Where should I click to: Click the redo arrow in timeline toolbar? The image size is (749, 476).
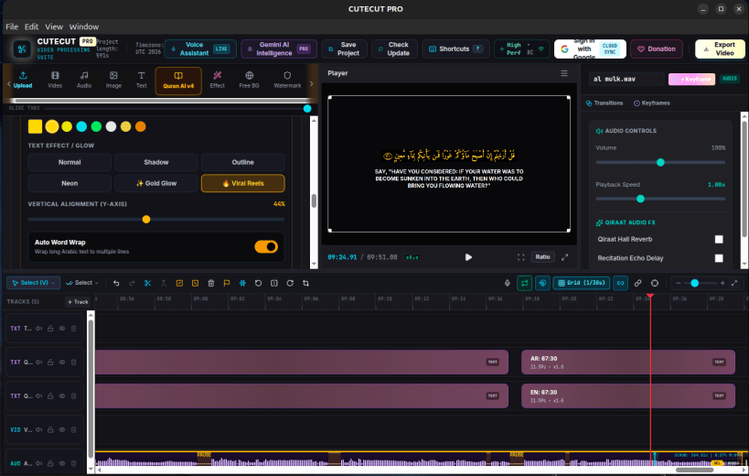coord(132,283)
